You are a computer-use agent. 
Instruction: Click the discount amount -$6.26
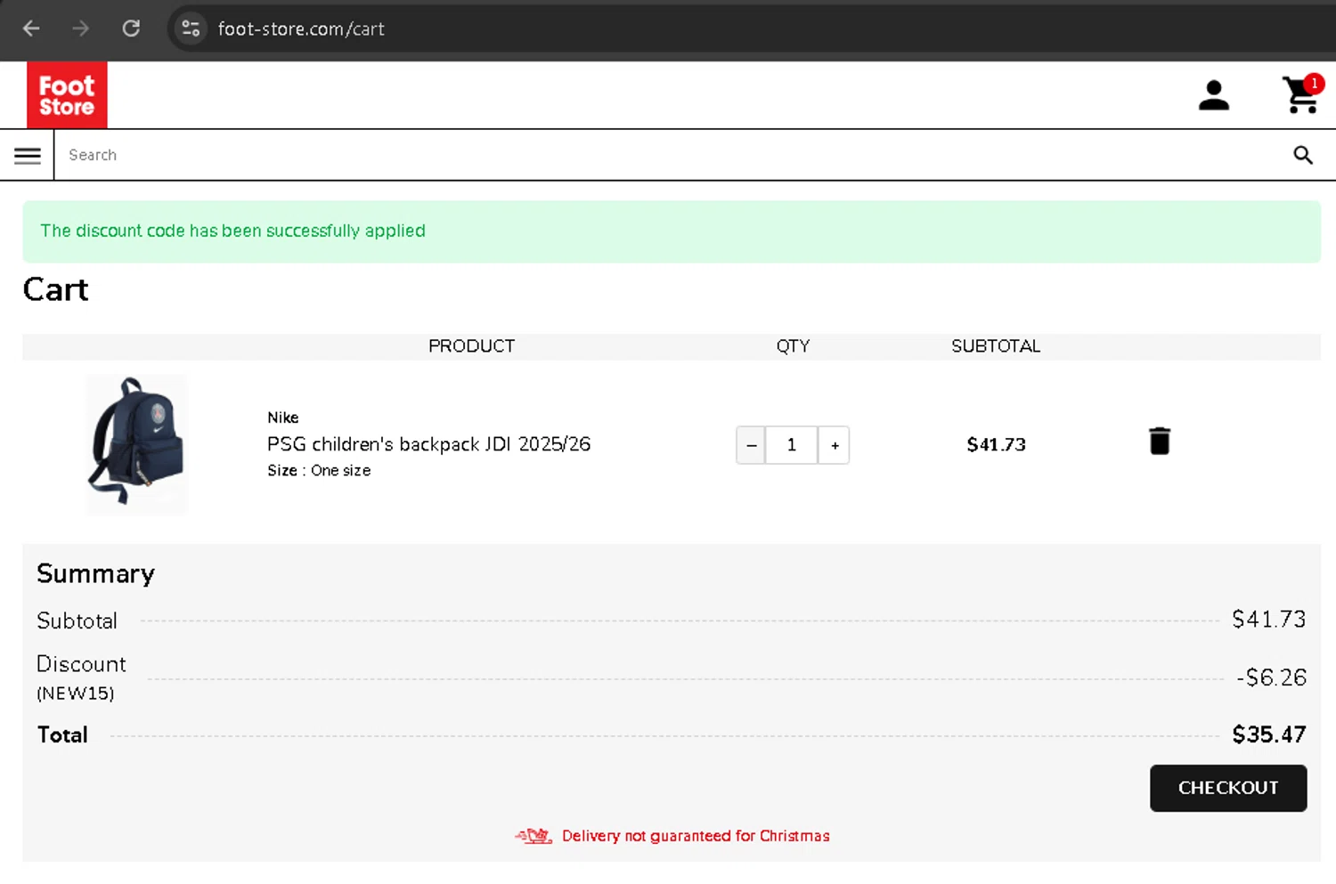[1271, 677]
